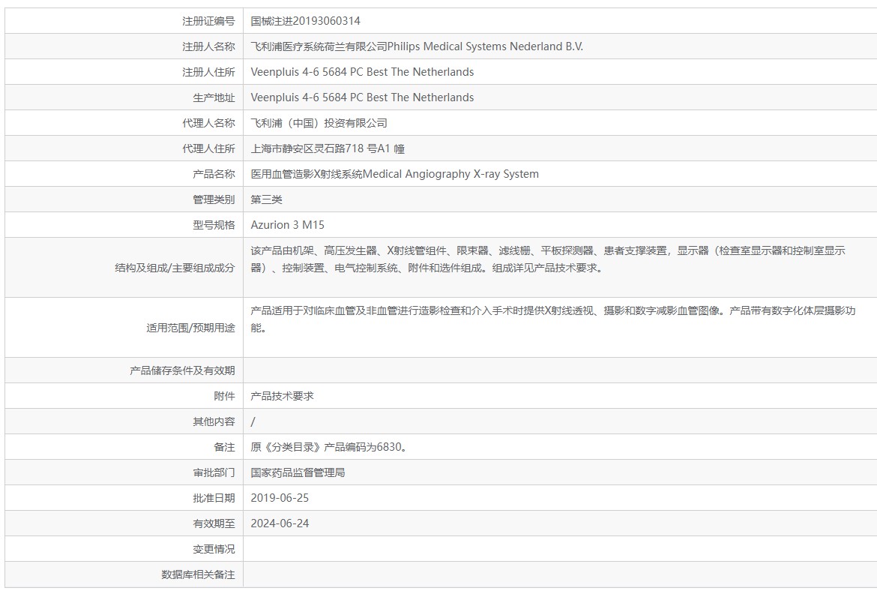Click the 生产地址 label

[x=214, y=98]
